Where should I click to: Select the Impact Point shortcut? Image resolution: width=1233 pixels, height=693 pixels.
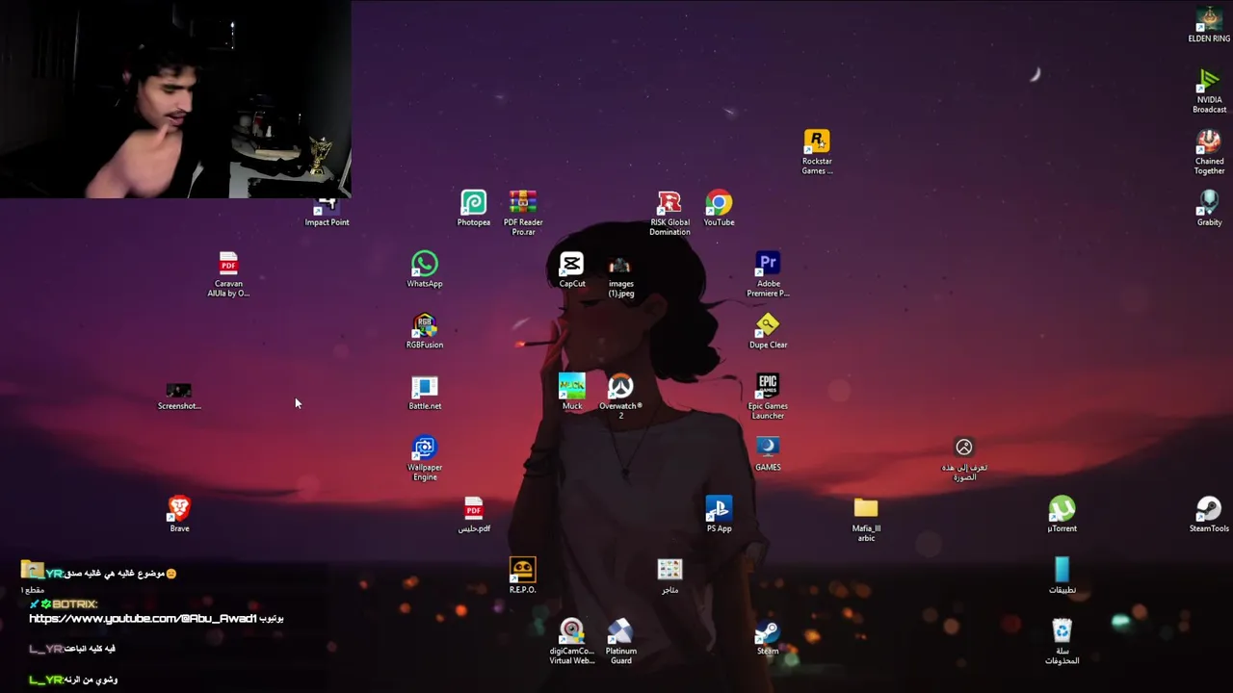point(327,208)
